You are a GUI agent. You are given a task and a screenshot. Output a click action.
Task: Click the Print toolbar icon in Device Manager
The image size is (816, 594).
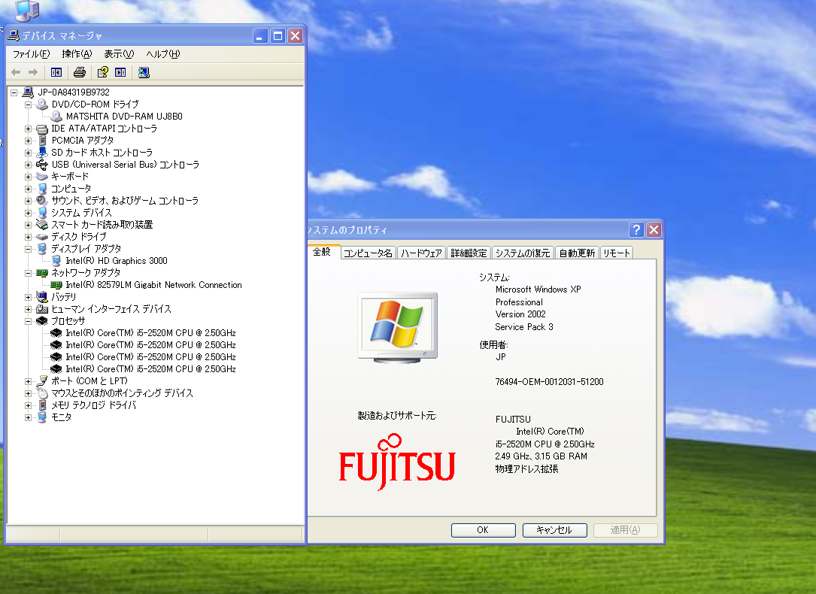(x=80, y=72)
